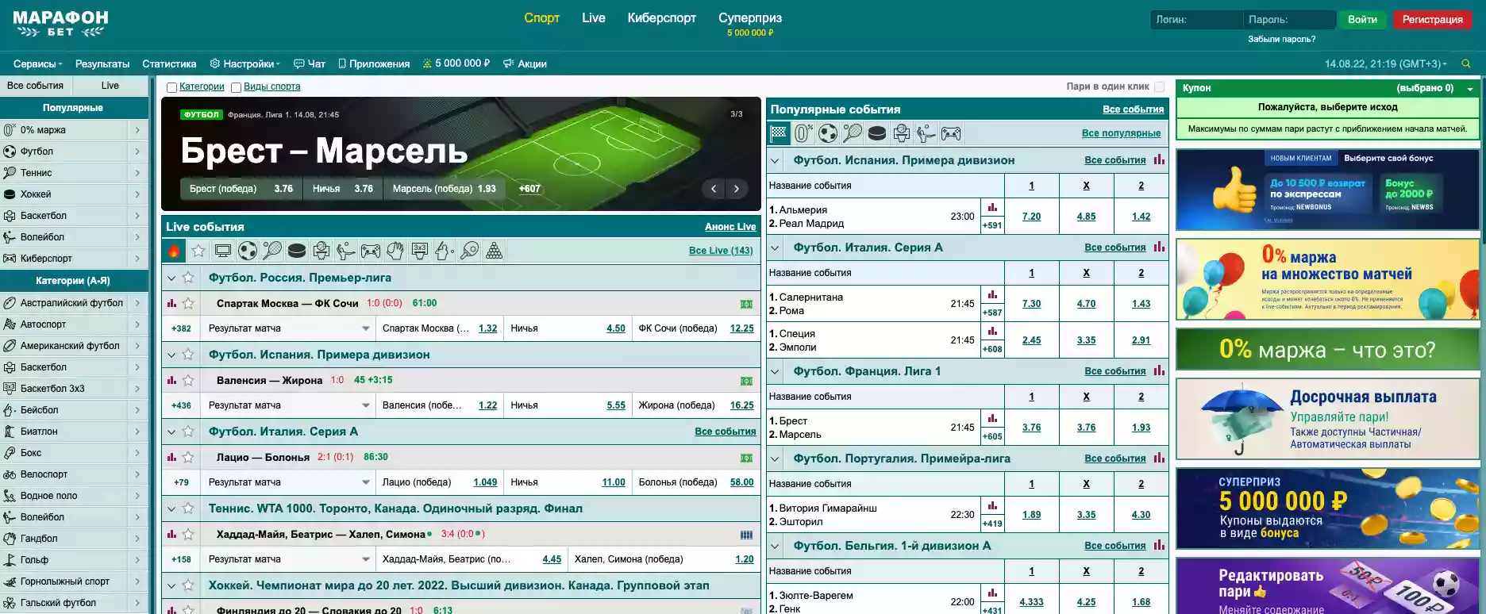Filter Live события by basketball 3x3 icon
Image resolution: width=1486 pixels, height=614 pixels.
point(420,251)
